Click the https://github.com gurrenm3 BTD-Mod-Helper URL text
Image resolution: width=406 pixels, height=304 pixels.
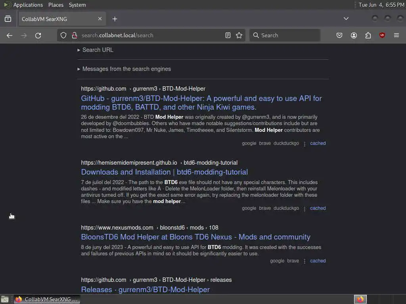[x=143, y=89]
